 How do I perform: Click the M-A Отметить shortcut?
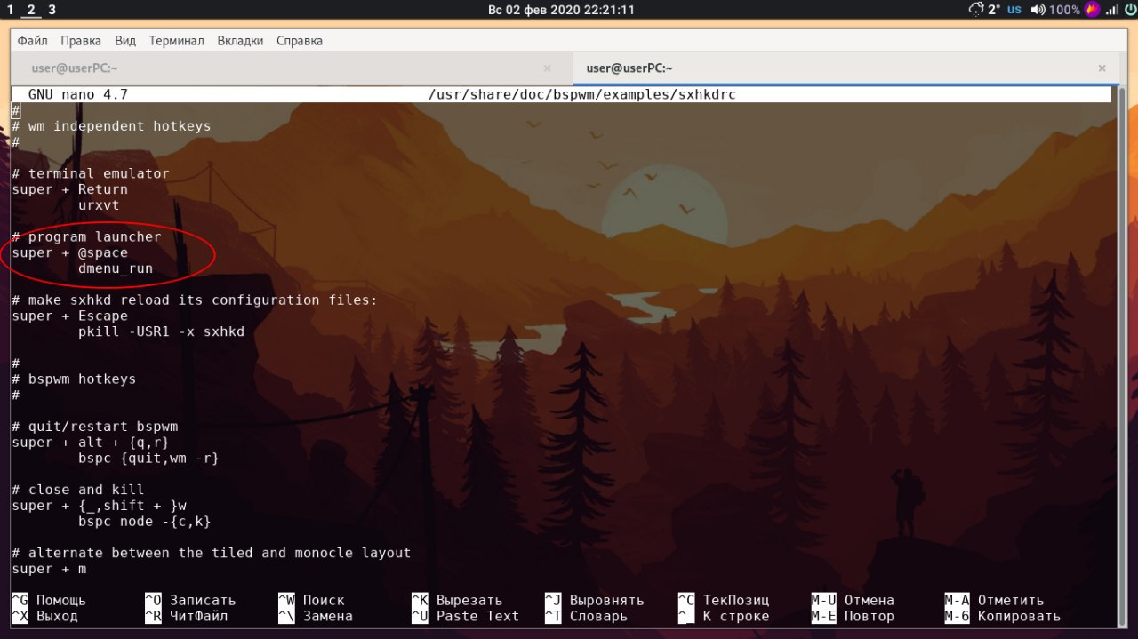pos(995,600)
